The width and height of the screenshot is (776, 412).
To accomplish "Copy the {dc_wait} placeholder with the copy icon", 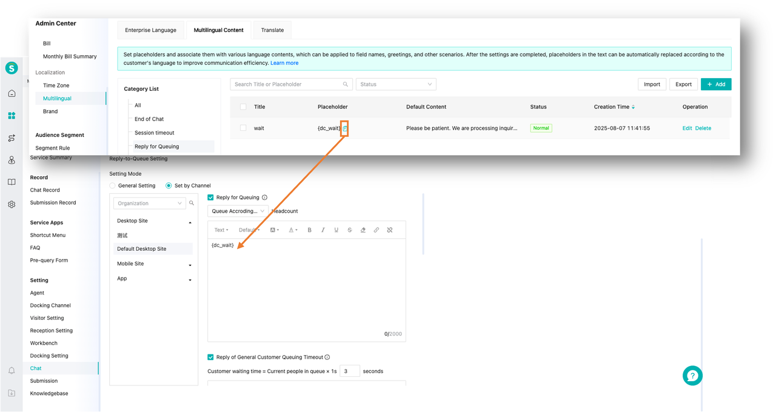I will pyautogui.click(x=345, y=128).
